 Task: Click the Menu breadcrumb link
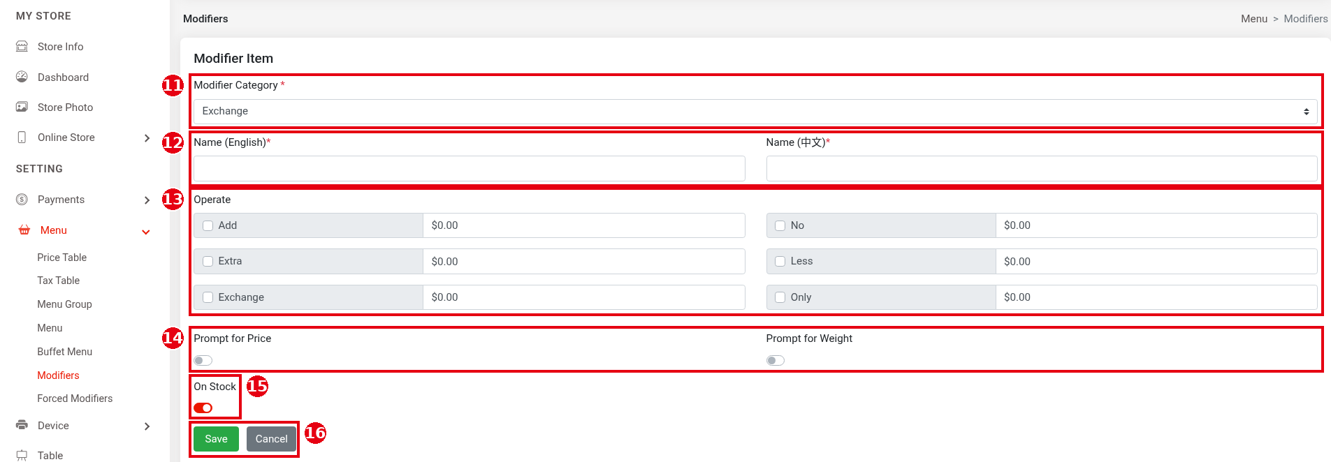tap(1254, 19)
